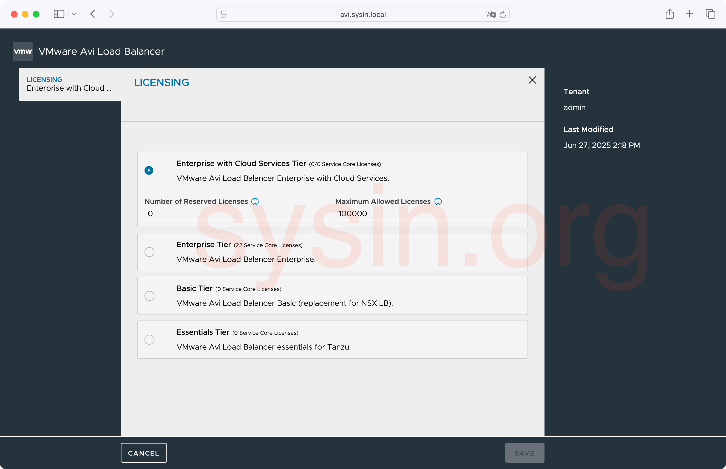Open the Licensing Enterprise with Cloud breadcrumb tab
The height and width of the screenshot is (469, 726).
tap(69, 84)
